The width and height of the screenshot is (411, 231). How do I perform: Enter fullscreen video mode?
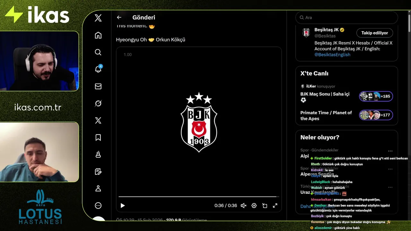click(275, 206)
